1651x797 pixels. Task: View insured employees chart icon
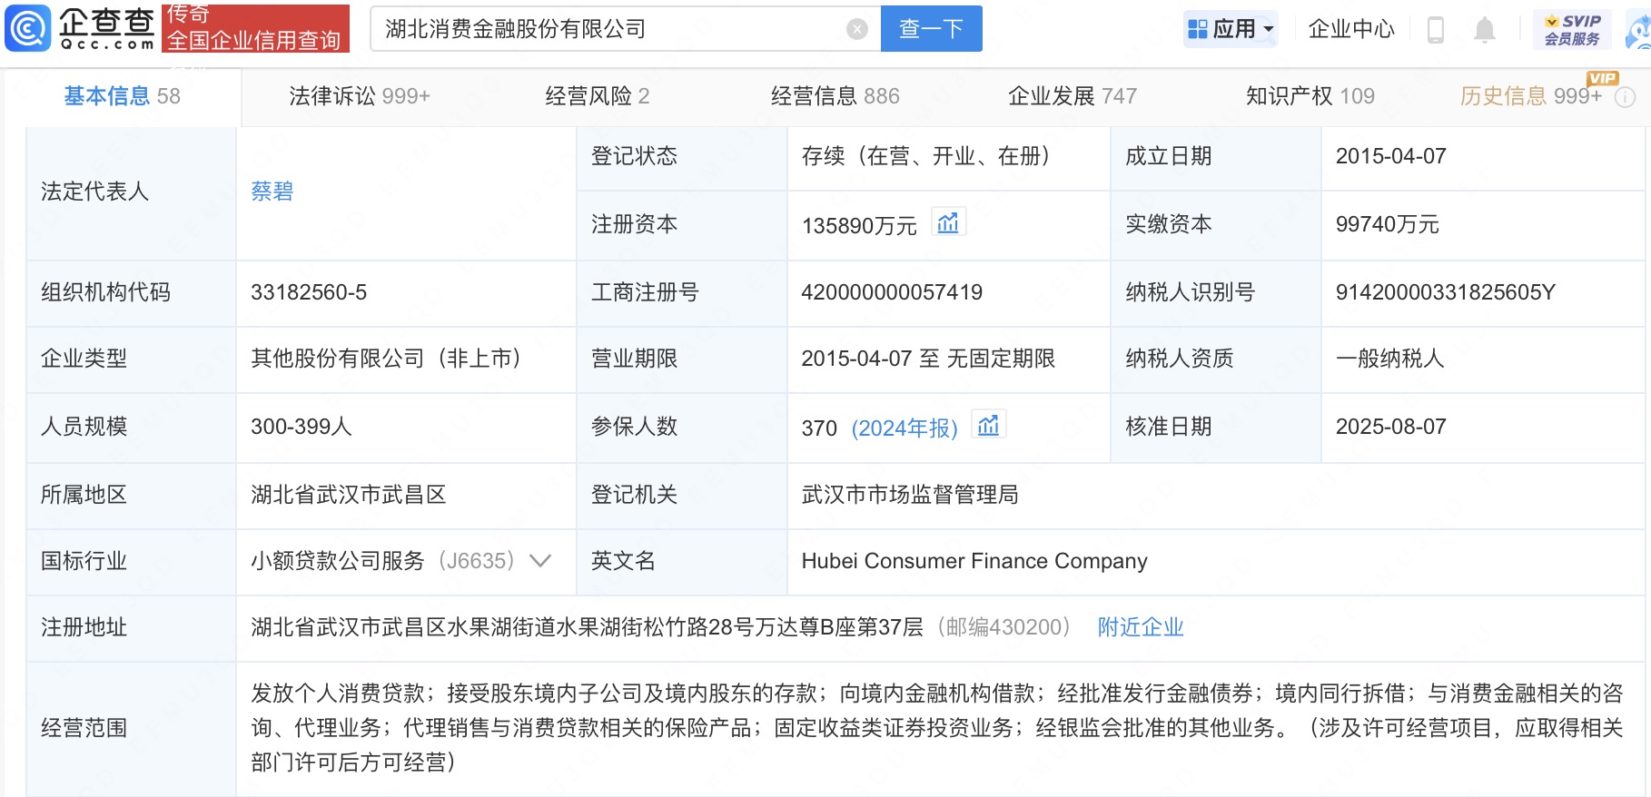click(988, 426)
